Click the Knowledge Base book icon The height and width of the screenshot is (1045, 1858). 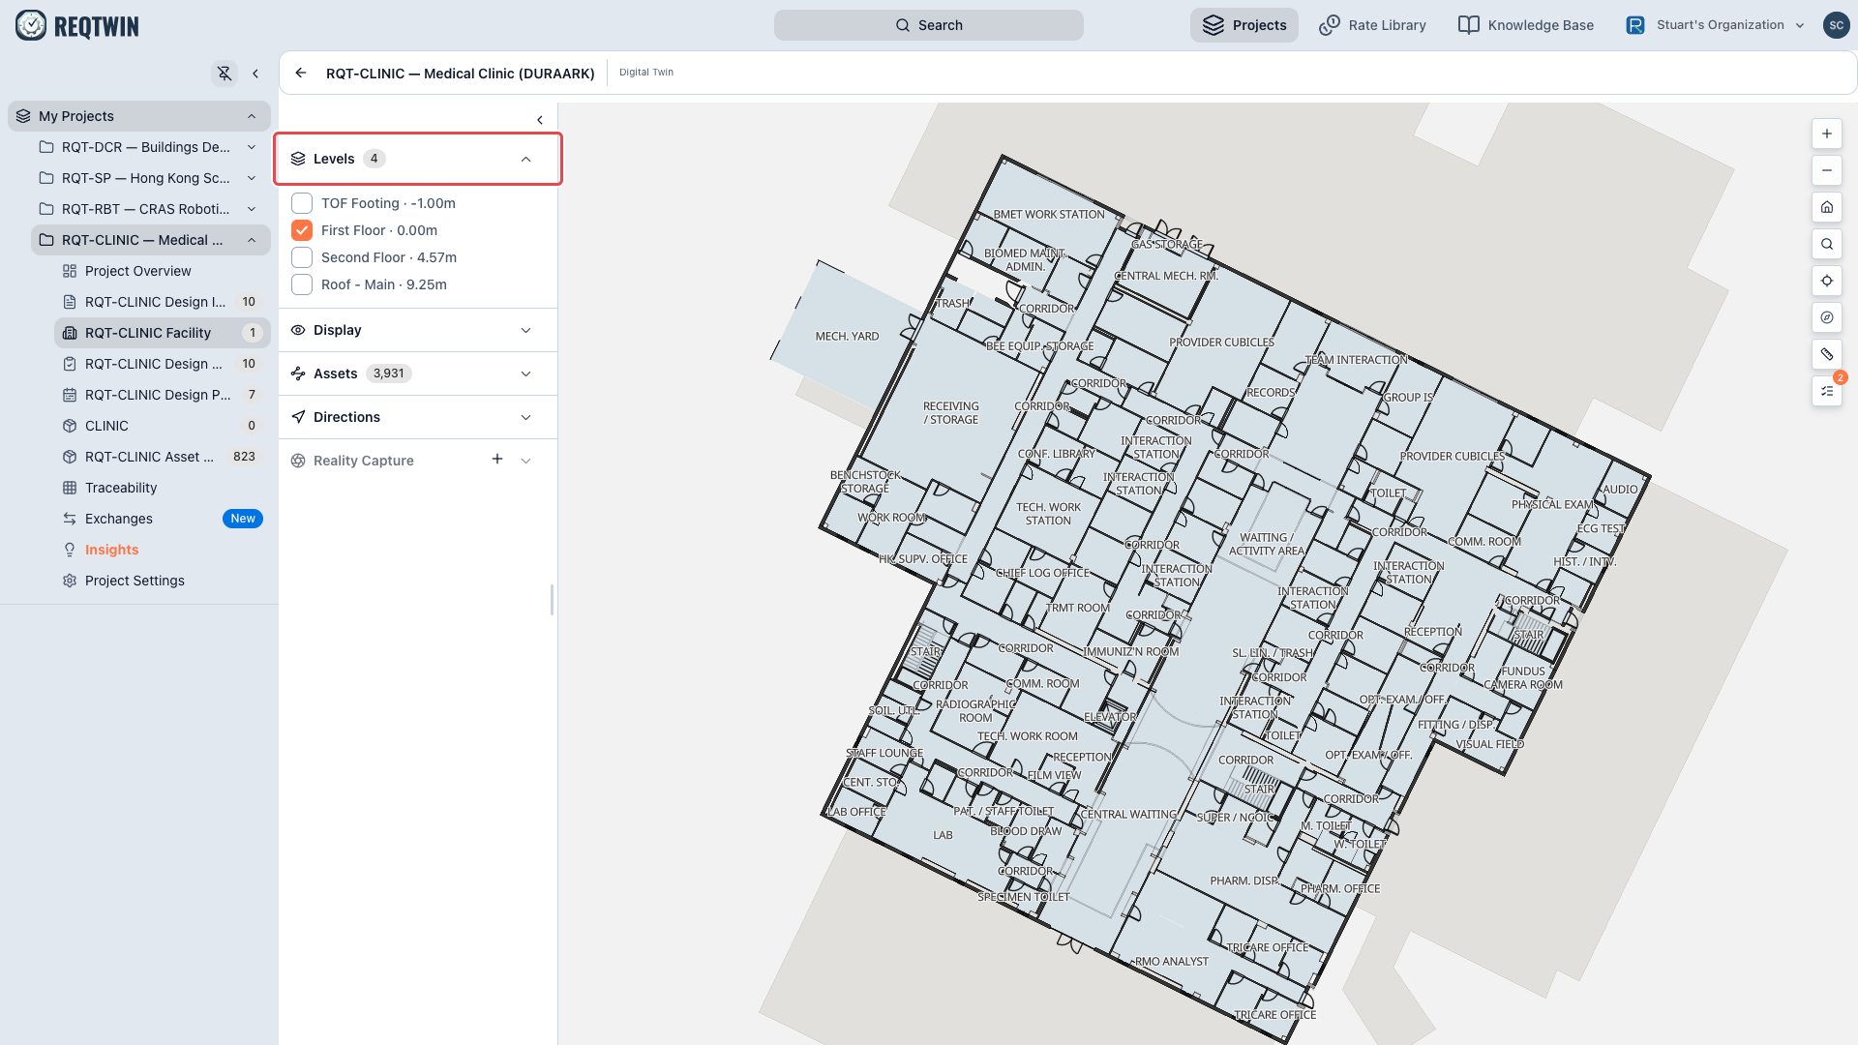click(x=1469, y=25)
